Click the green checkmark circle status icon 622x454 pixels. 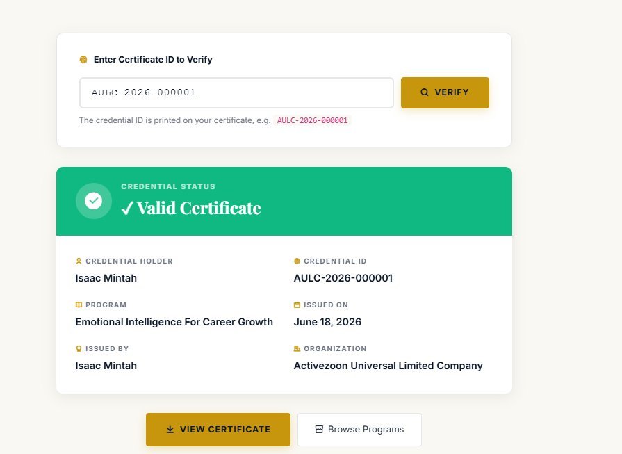94,201
